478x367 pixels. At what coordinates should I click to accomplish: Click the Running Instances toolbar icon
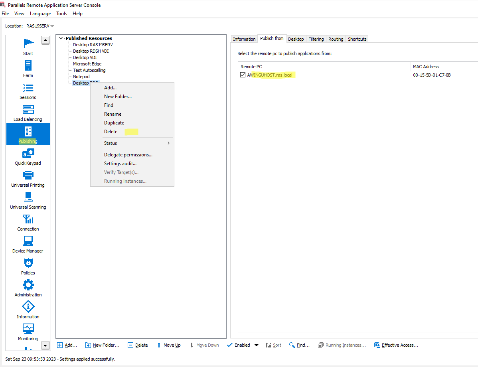321,345
